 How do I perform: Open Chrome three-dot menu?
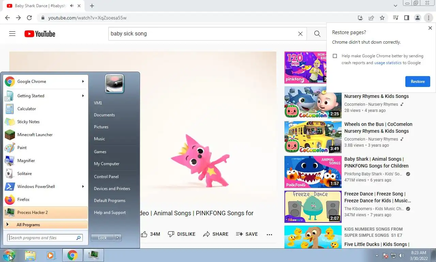point(428,18)
